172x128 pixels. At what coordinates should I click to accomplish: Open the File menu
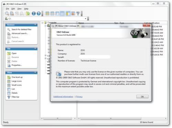(7, 9)
